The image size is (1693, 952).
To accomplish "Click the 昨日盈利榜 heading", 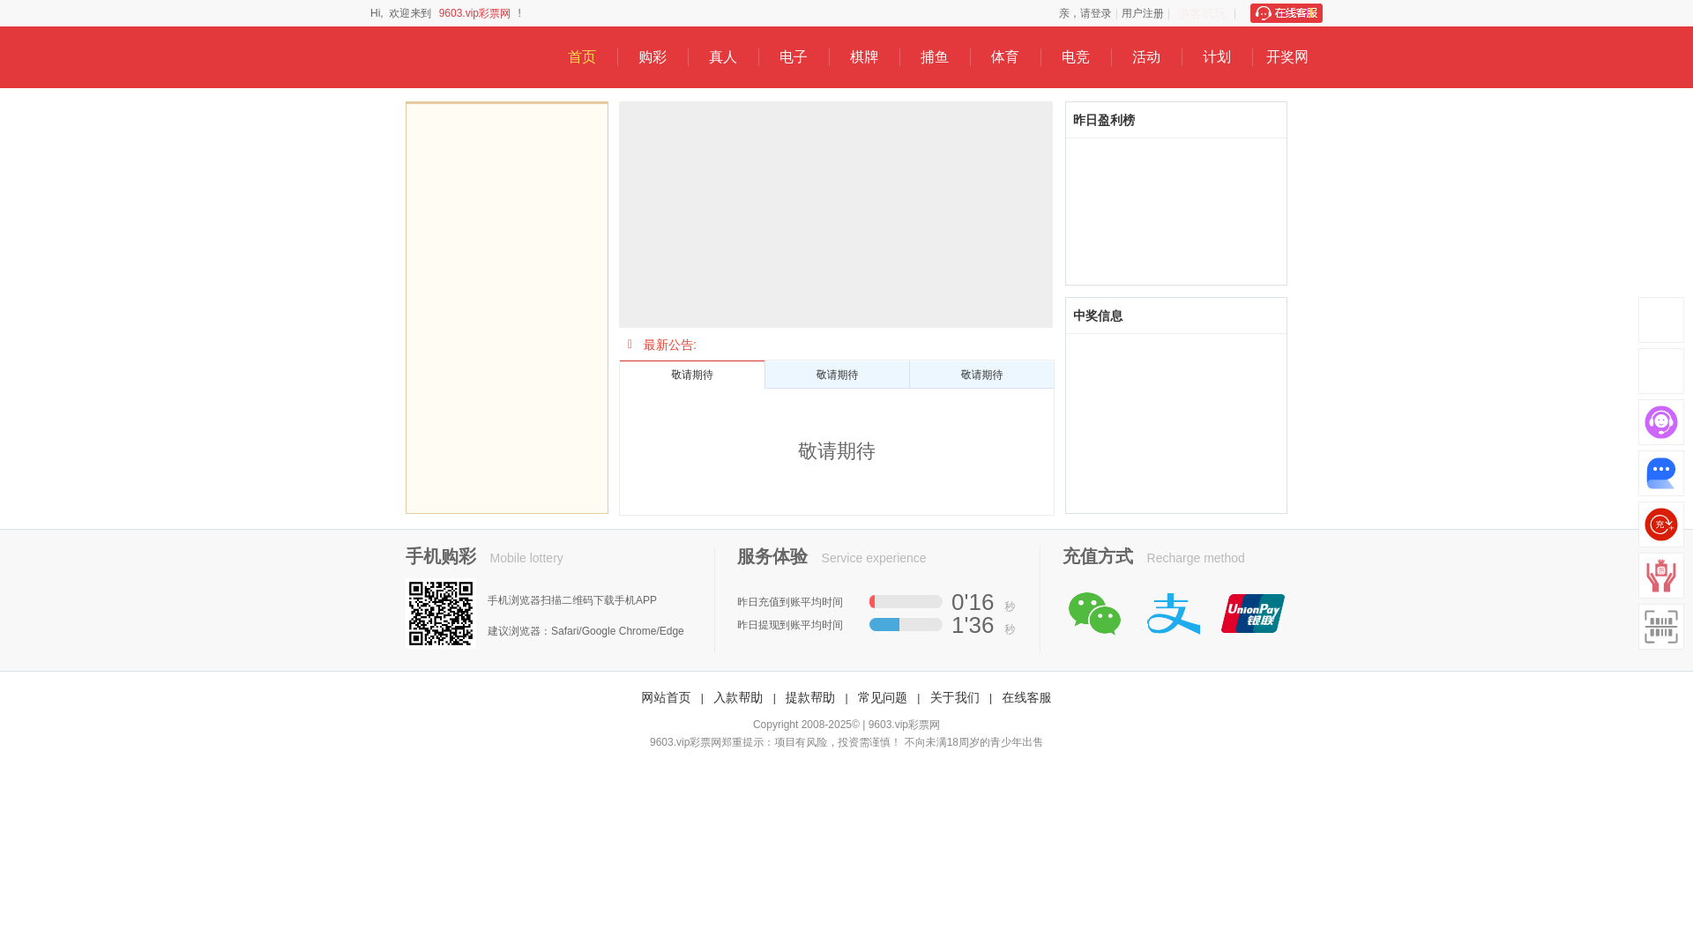I will (x=1104, y=120).
